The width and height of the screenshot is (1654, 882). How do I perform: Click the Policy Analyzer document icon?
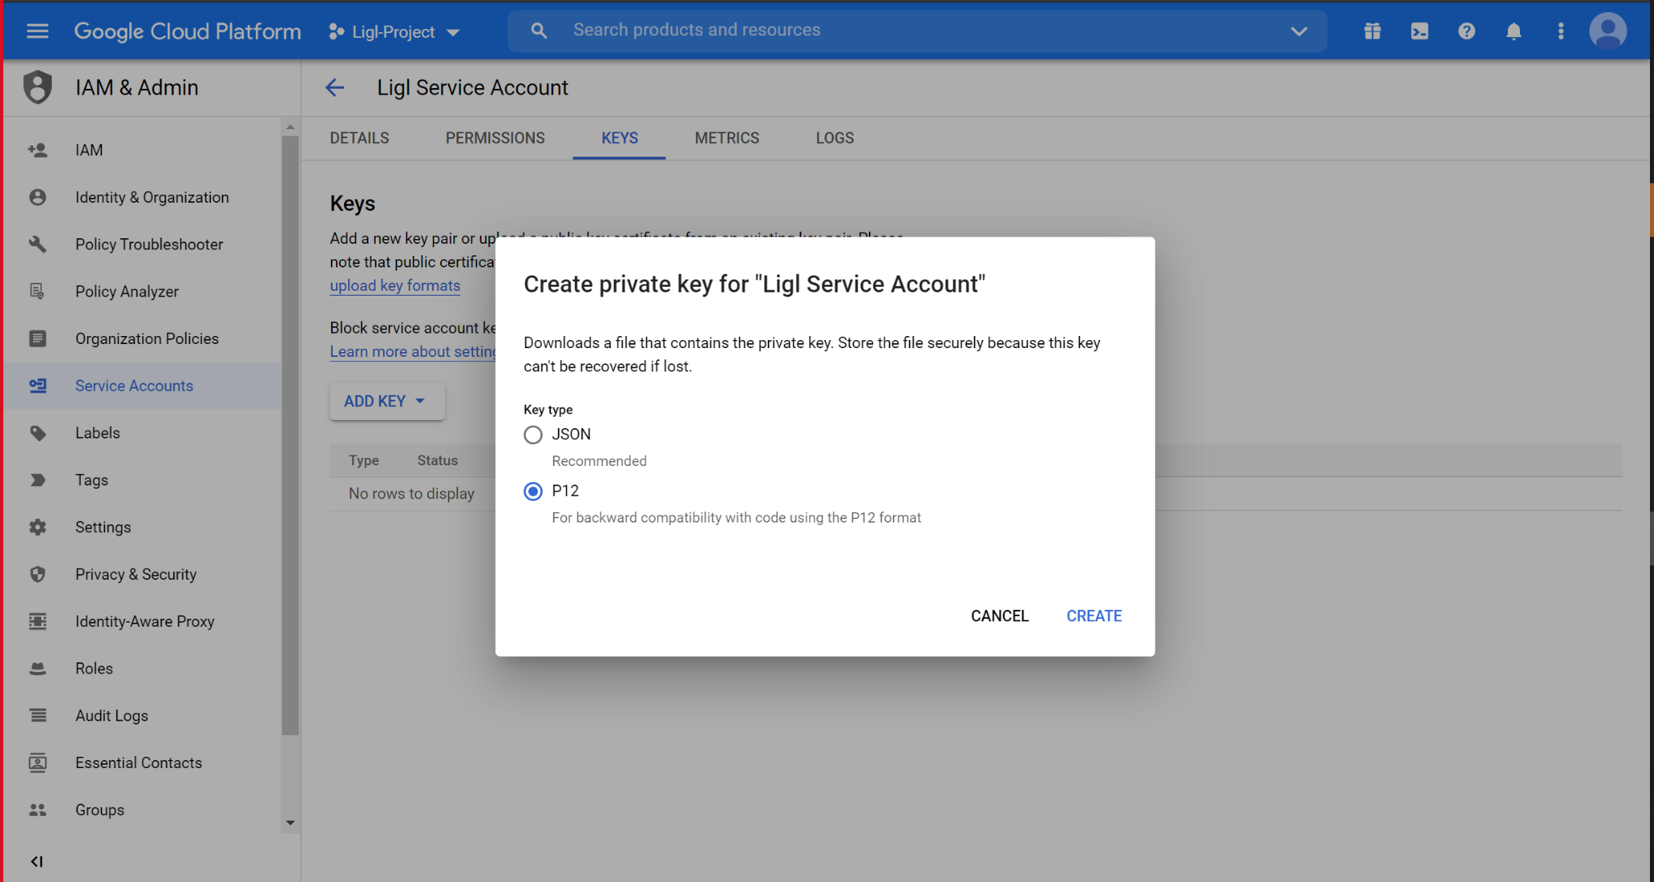[37, 292]
